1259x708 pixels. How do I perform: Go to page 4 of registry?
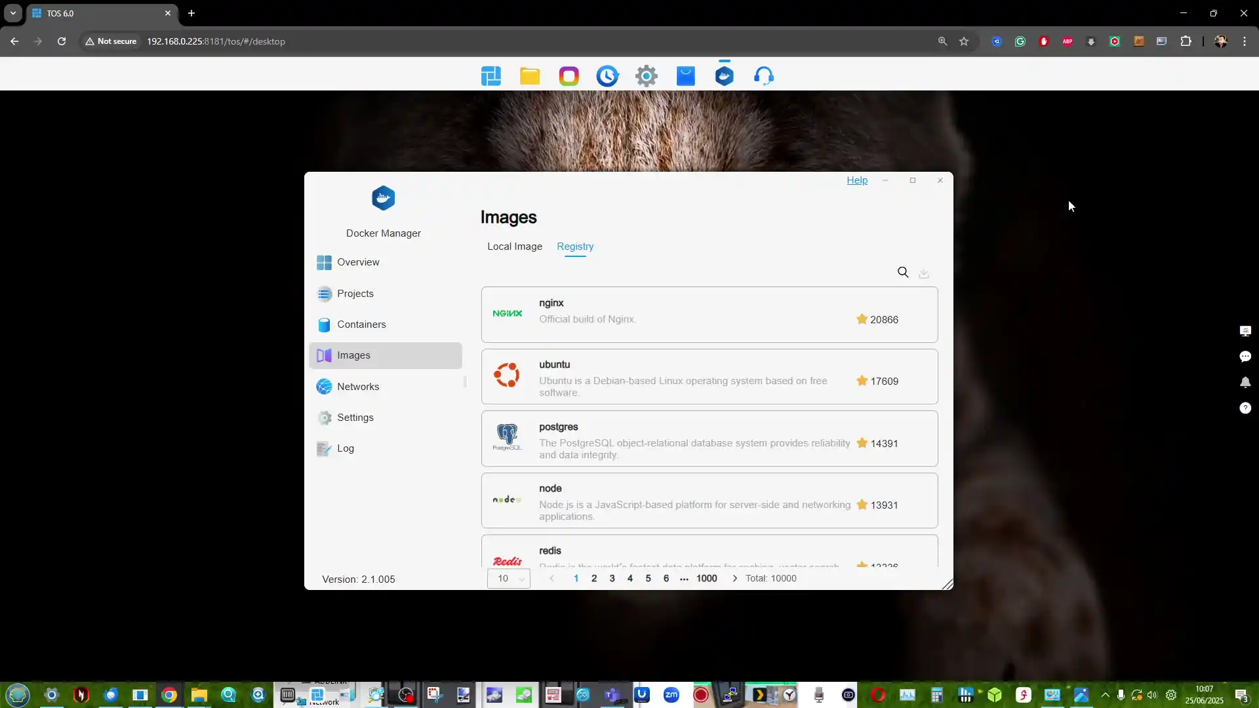coord(630,578)
